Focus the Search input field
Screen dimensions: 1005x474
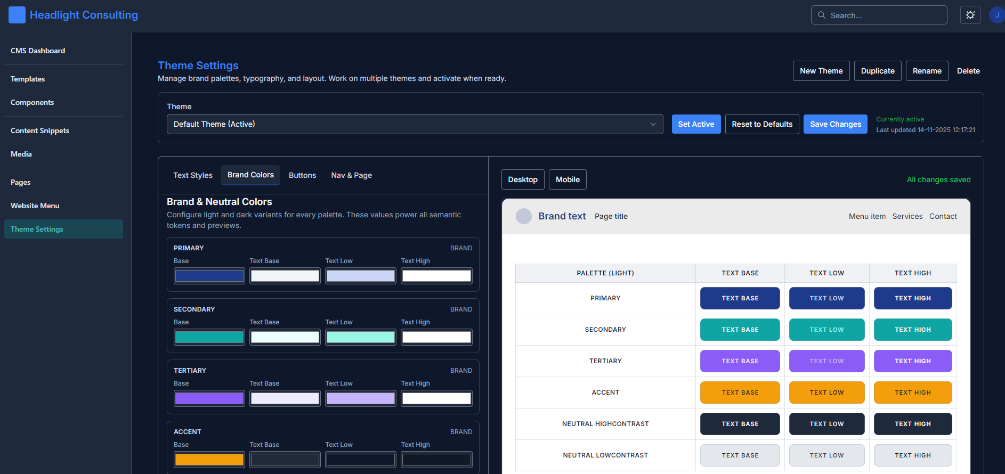(885, 15)
